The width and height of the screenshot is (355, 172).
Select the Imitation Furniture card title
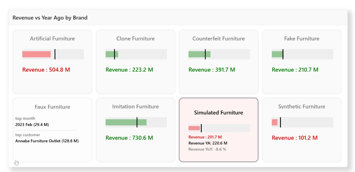(135, 106)
